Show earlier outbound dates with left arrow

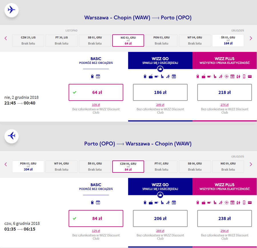[x=6, y=38]
